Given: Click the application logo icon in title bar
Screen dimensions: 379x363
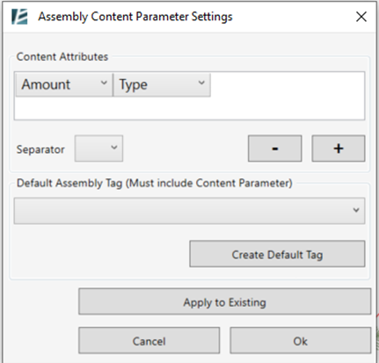Looking at the screenshot, I should (19, 17).
